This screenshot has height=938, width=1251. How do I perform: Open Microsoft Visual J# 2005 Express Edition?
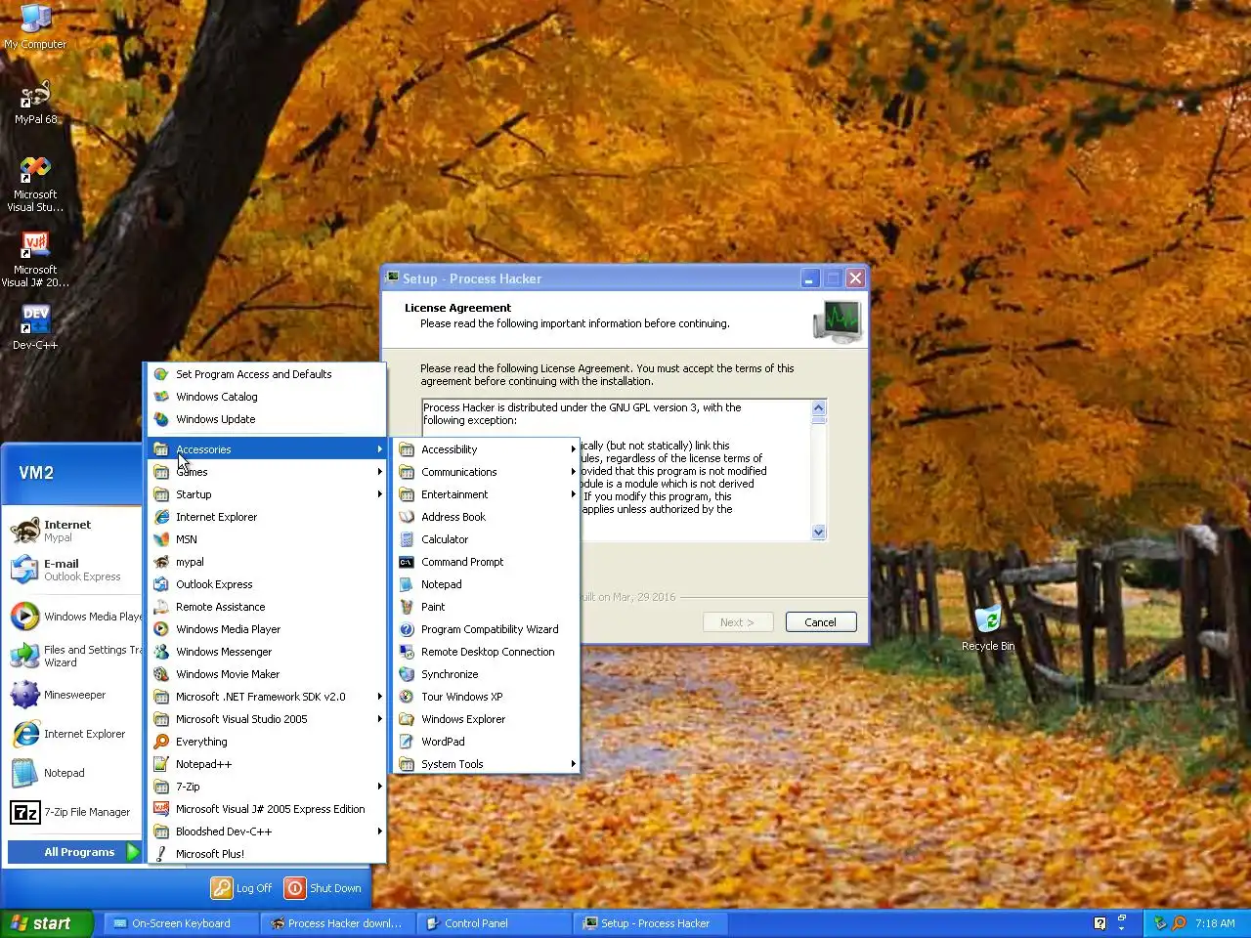coord(267,809)
